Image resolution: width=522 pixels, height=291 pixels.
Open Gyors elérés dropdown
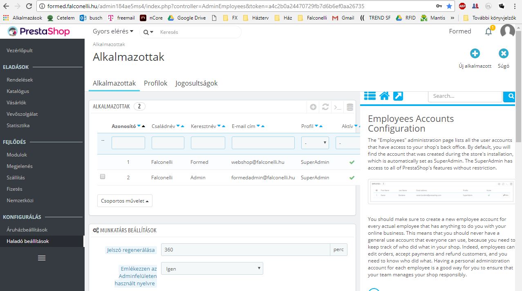(x=113, y=31)
